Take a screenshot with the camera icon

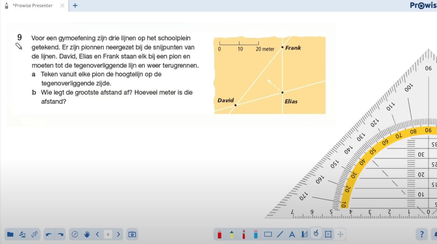132,234
